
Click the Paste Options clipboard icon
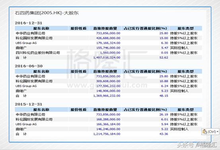[205, 132]
